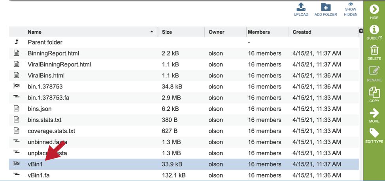Open BinningReport.html file
The width and height of the screenshot is (385, 181).
pos(53,53)
